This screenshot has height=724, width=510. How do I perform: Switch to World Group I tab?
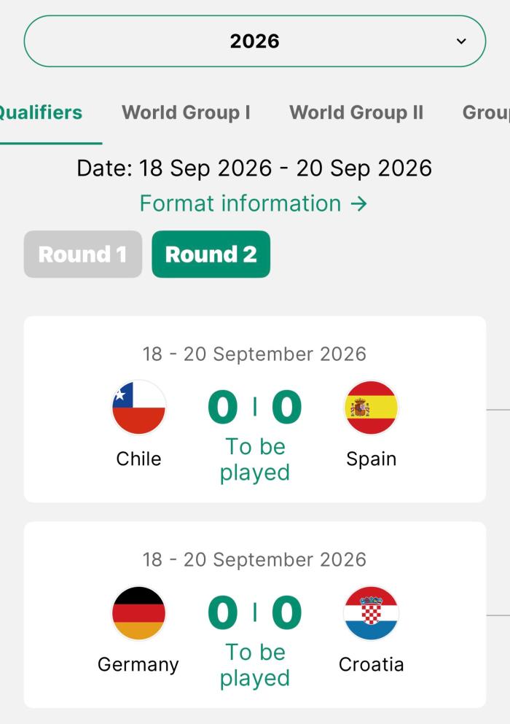[186, 112]
